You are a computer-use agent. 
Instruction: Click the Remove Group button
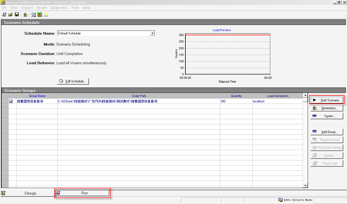click(327, 140)
